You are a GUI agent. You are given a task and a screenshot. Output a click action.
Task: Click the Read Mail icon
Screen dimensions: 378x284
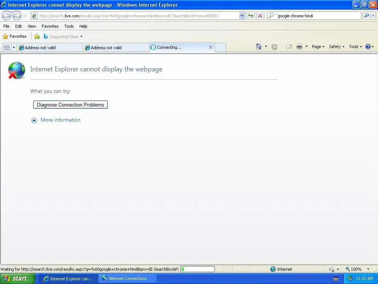(289, 47)
